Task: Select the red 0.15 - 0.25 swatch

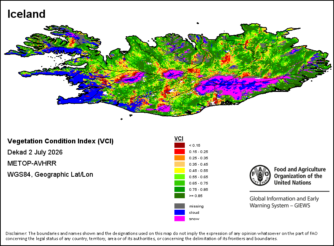Action: (180, 152)
